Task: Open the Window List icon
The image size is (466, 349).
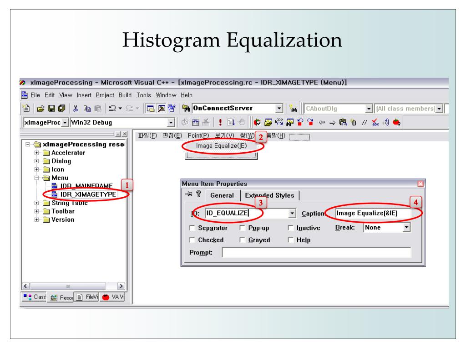Action: pos(172,108)
